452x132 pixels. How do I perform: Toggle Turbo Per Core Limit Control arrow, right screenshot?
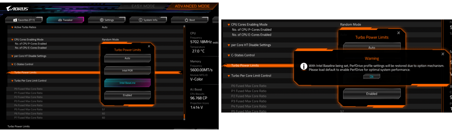point(229,76)
